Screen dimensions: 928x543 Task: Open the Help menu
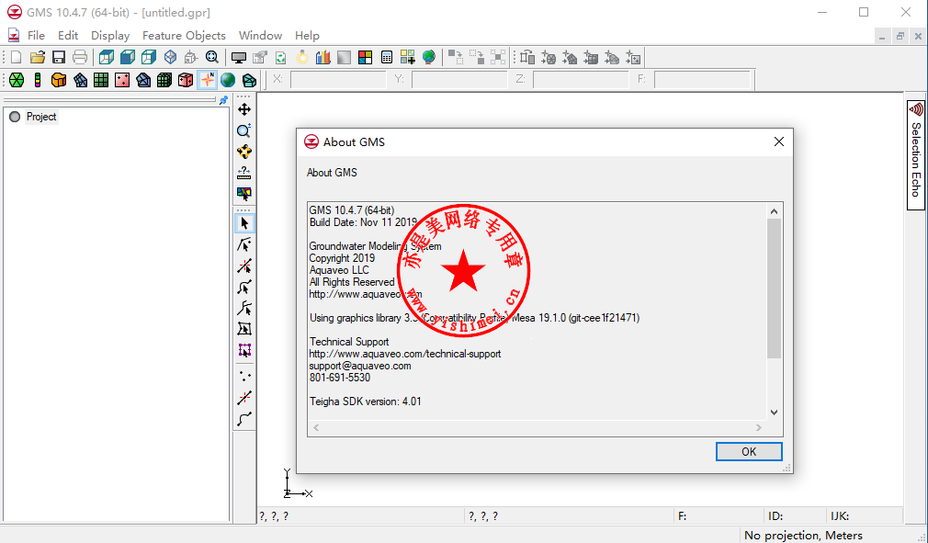pyautogui.click(x=307, y=36)
